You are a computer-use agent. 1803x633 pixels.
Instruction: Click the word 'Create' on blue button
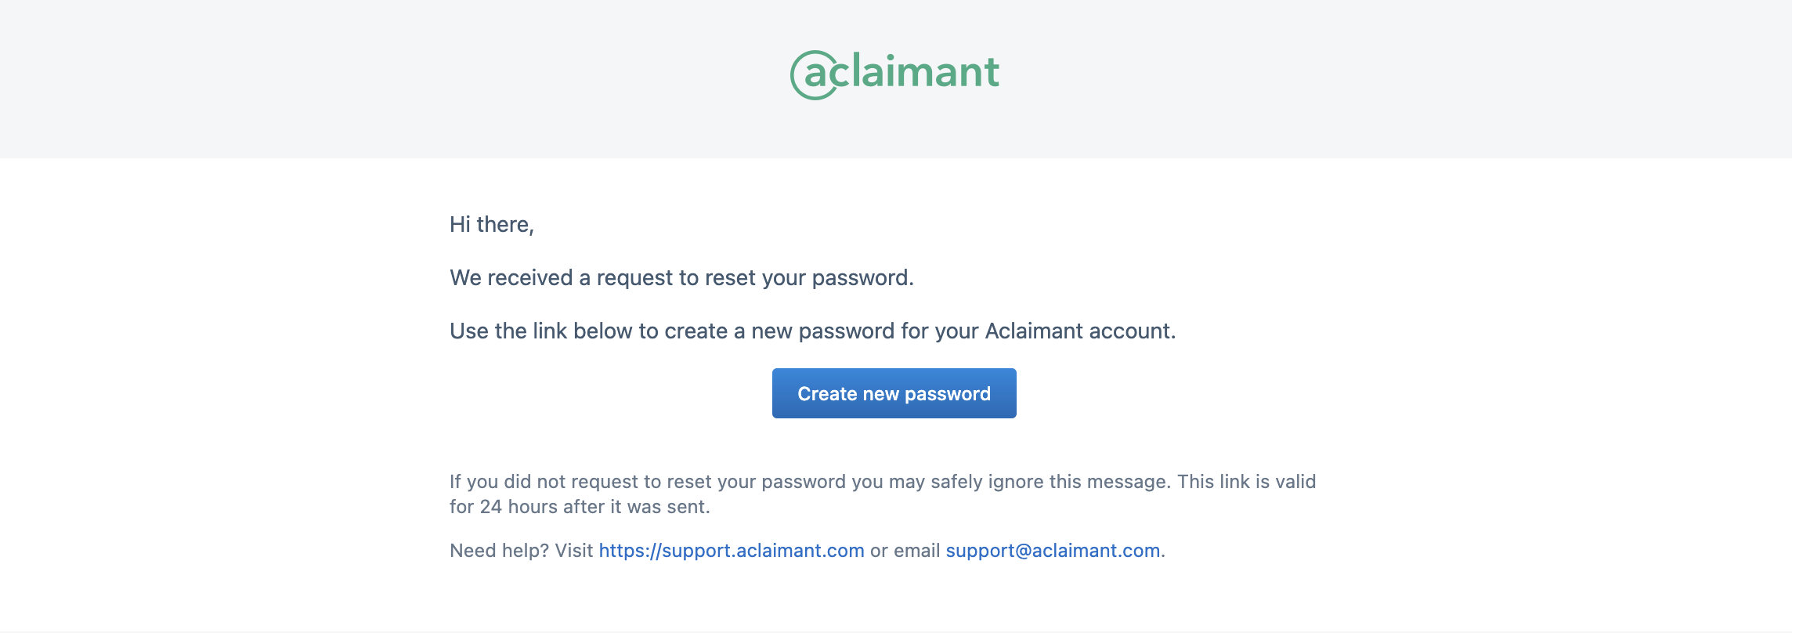click(827, 393)
